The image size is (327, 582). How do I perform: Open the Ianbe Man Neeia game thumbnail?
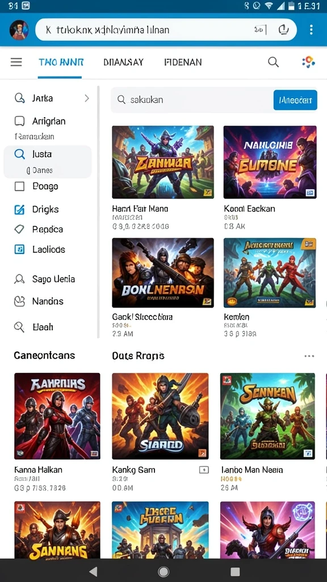point(267,416)
